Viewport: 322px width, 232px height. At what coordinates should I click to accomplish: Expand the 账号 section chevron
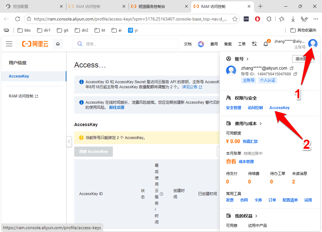pyautogui.click(x=247, y=59)
